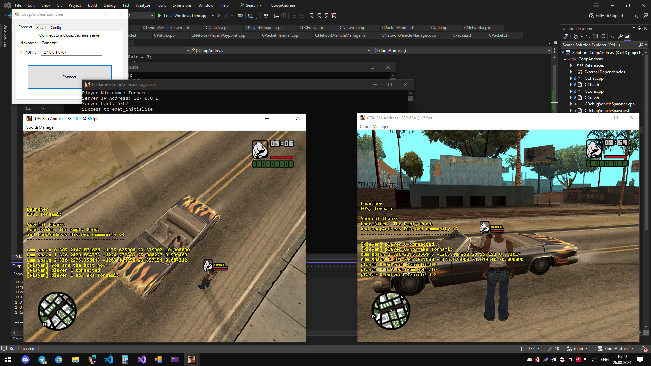
Task: Open Telegram from the Windows taskbar
Action: (42, 359)
